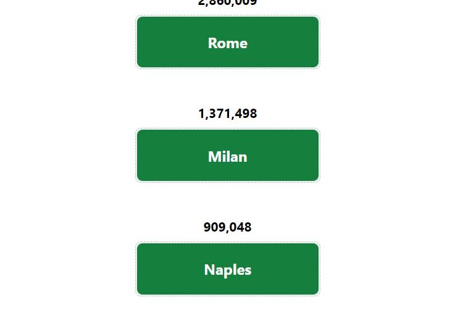Activate the bottom green city button

pos(228,269)
